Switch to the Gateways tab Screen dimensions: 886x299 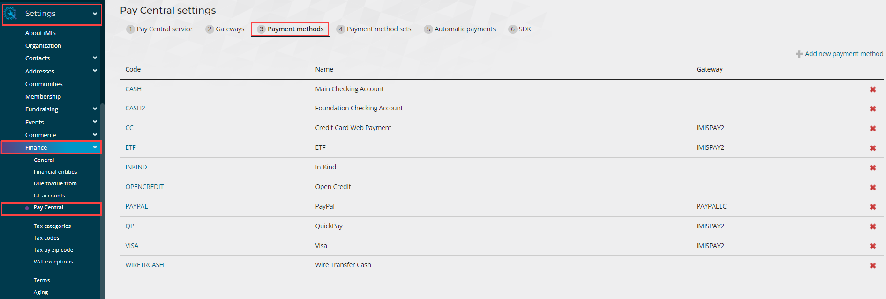pyautogui.click(x=225, y=29)
